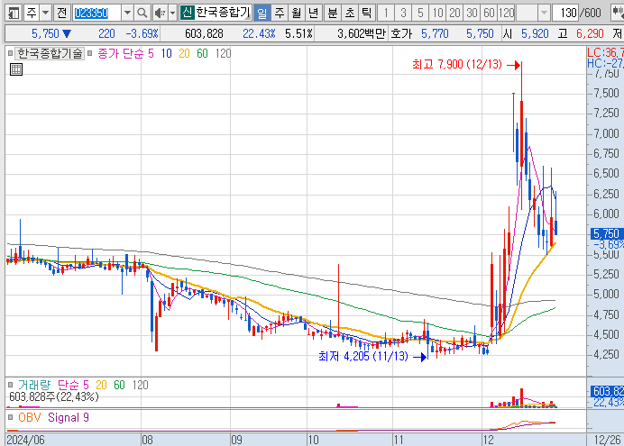Click the stock name 한국종합기 in toolbar
Image resolution: width=624 pixels, height=446 pixels.
pos(223,13)
